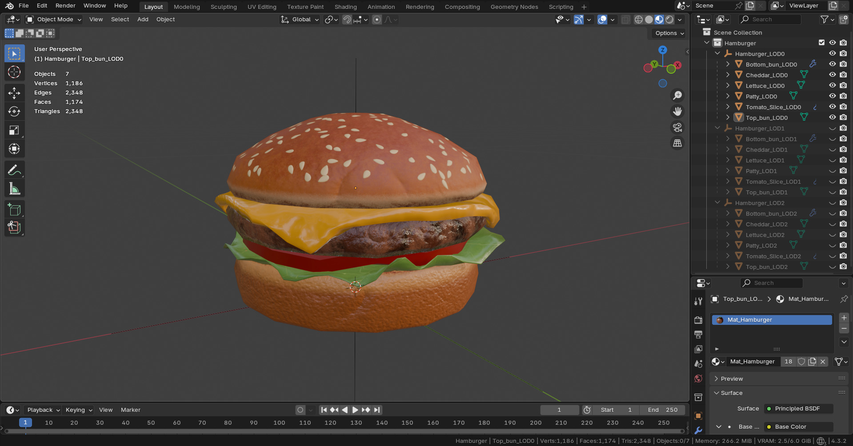
Task: Open the Object Mode dropdown
Action: click(x=54, y=20)
